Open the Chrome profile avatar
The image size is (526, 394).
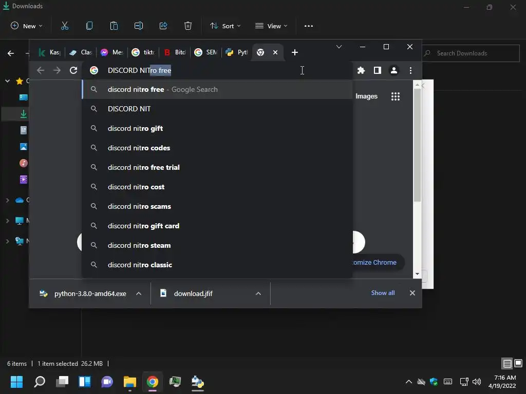point(394,70)
